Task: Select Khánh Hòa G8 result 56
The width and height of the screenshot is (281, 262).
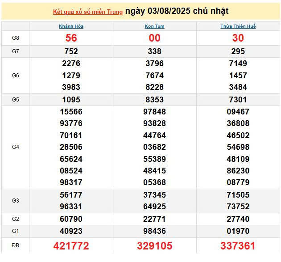Action: point(71,38)
